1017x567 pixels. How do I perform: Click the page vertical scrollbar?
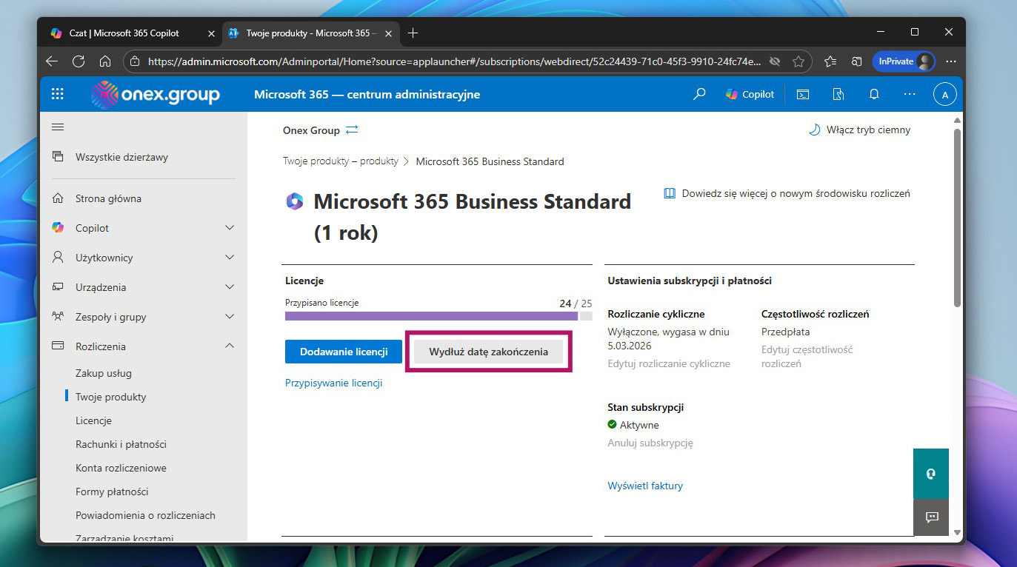(x=957, y=218)
